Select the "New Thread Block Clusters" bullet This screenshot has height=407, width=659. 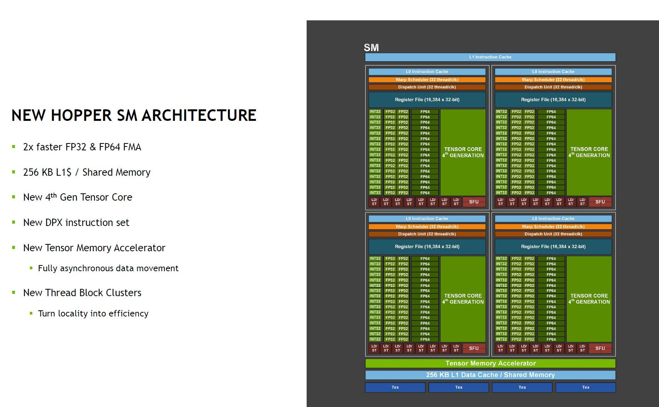82,293
